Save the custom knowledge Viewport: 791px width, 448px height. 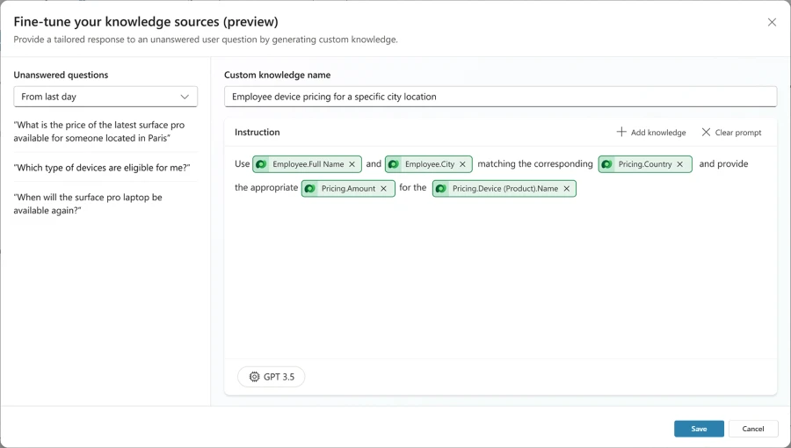pos(699,429)
